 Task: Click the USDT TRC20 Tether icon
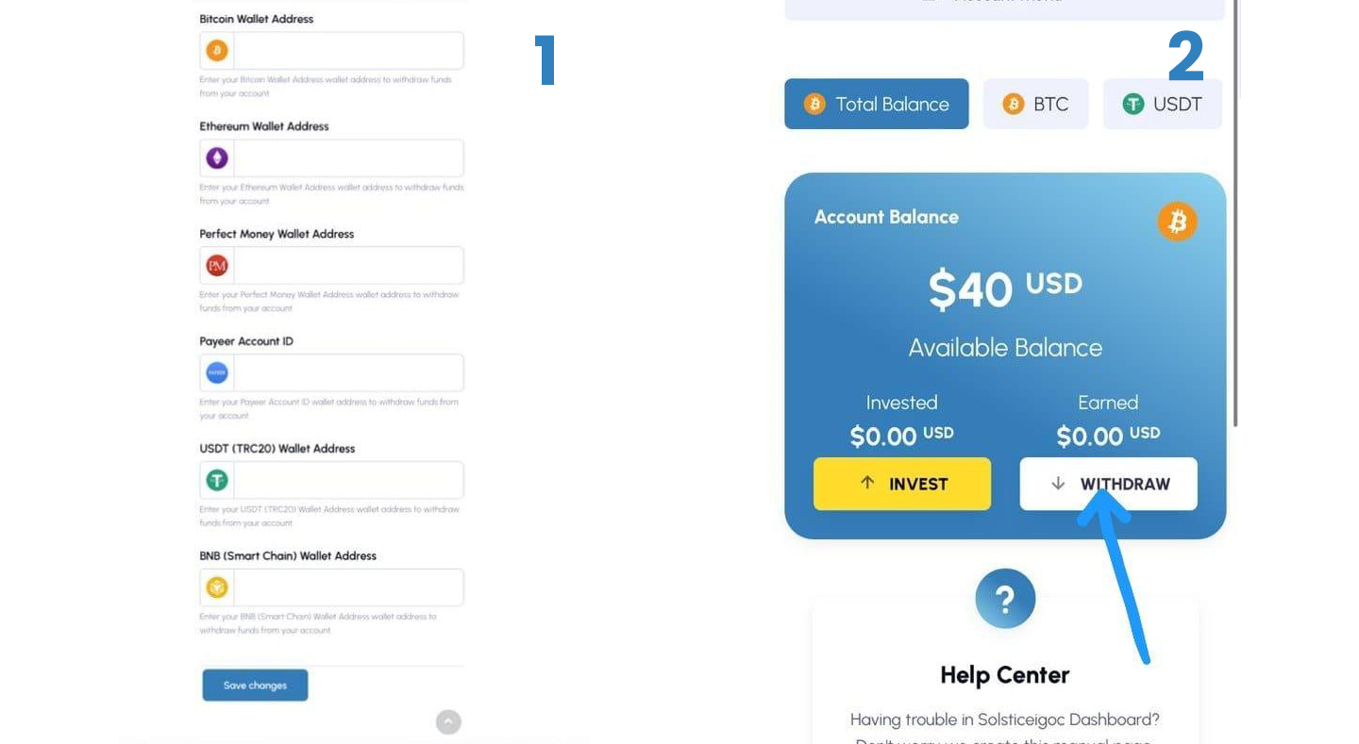(217, 481)
